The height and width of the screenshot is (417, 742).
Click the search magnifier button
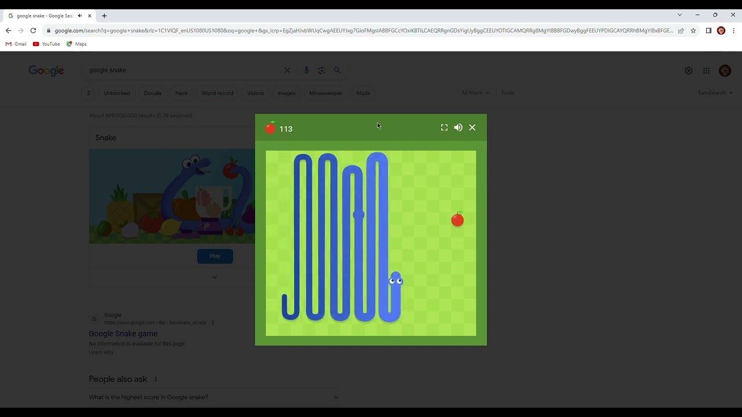coord(337,70)
